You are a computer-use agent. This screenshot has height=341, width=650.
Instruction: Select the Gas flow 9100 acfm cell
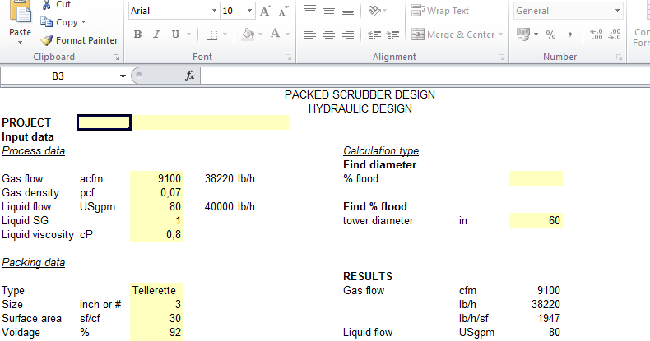tap(156, 178)
